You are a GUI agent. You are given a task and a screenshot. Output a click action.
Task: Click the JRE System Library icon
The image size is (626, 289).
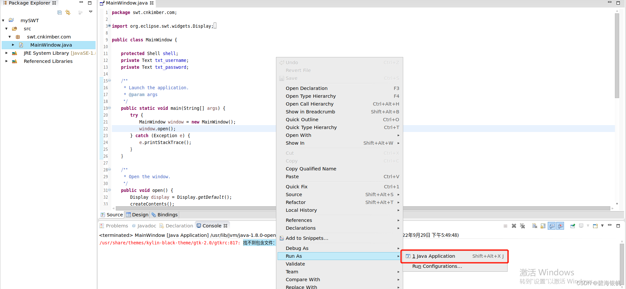(14, 53)
